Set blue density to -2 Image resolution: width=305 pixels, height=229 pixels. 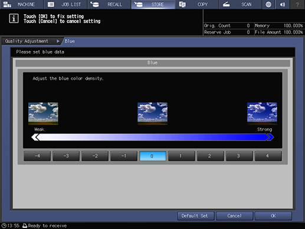(95, 156)
